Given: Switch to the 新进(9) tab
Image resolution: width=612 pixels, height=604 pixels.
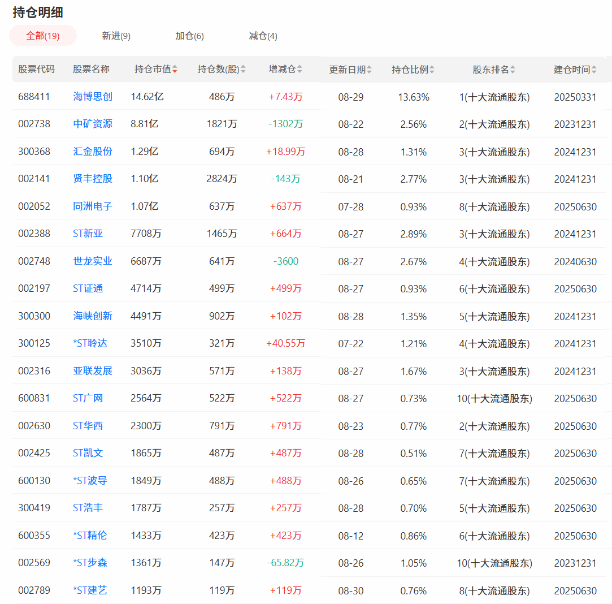Looking at the screenshot, I should coord(116,36).
